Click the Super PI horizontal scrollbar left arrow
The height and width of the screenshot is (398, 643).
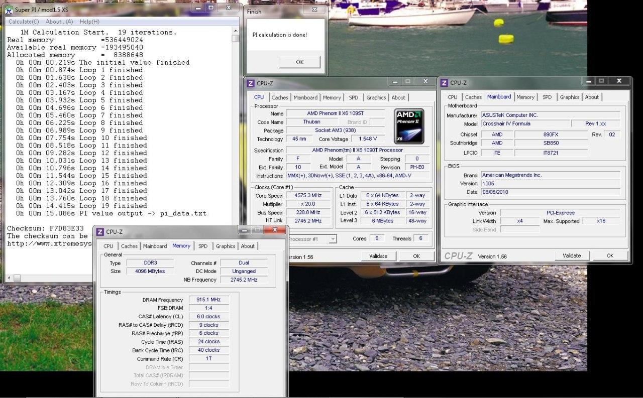[x=9, y=278]
